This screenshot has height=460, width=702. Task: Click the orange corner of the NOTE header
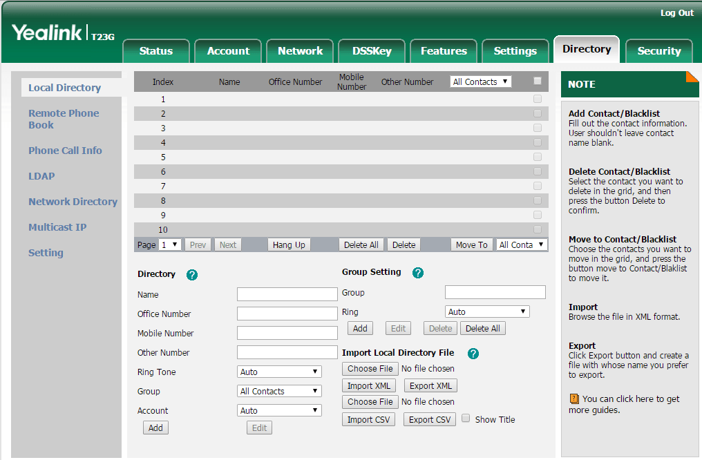pos(694,77)
